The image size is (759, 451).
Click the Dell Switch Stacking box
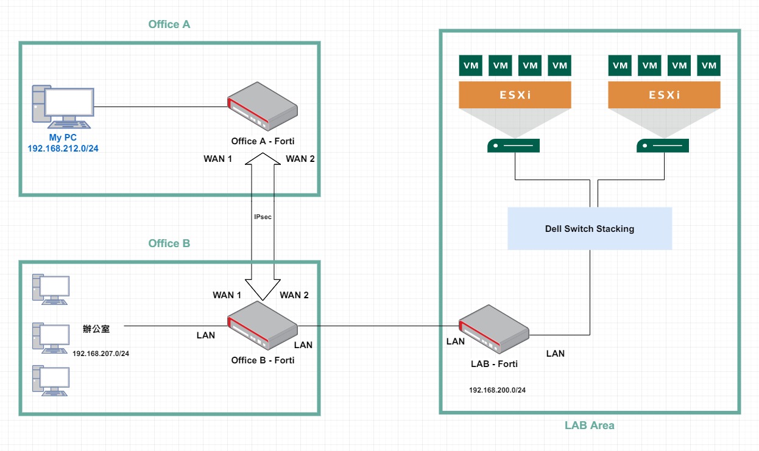tap(590, 229)
